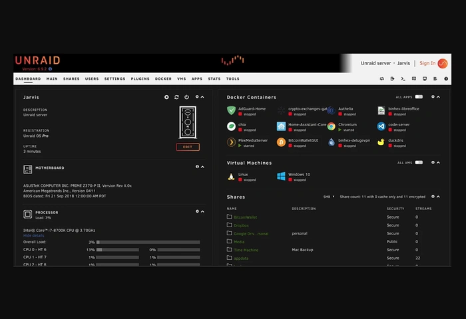The image size is (466, 319).
Task: Open the system info monitor icon
Action: (x=425, y=78)
